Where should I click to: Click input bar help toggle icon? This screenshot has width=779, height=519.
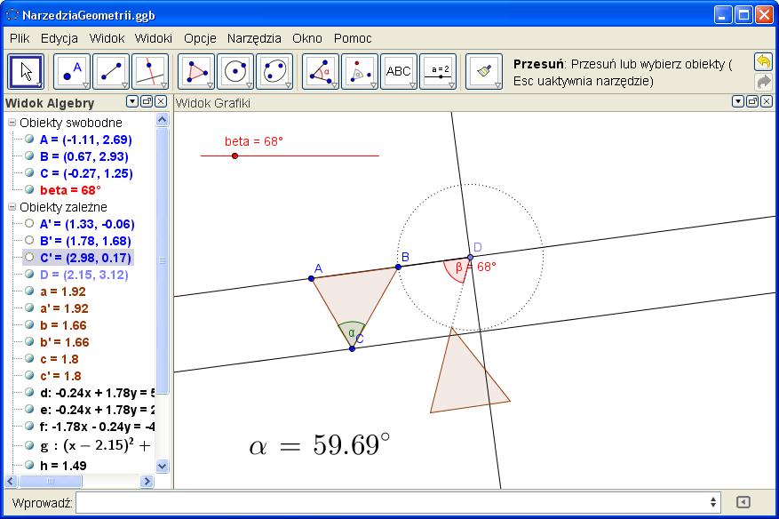point(743,502)
